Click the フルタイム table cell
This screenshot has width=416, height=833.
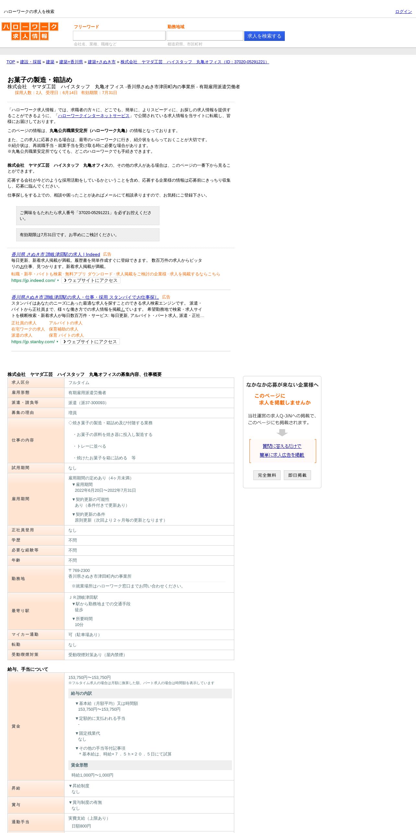pyautogui.click(x=149, y=383)
